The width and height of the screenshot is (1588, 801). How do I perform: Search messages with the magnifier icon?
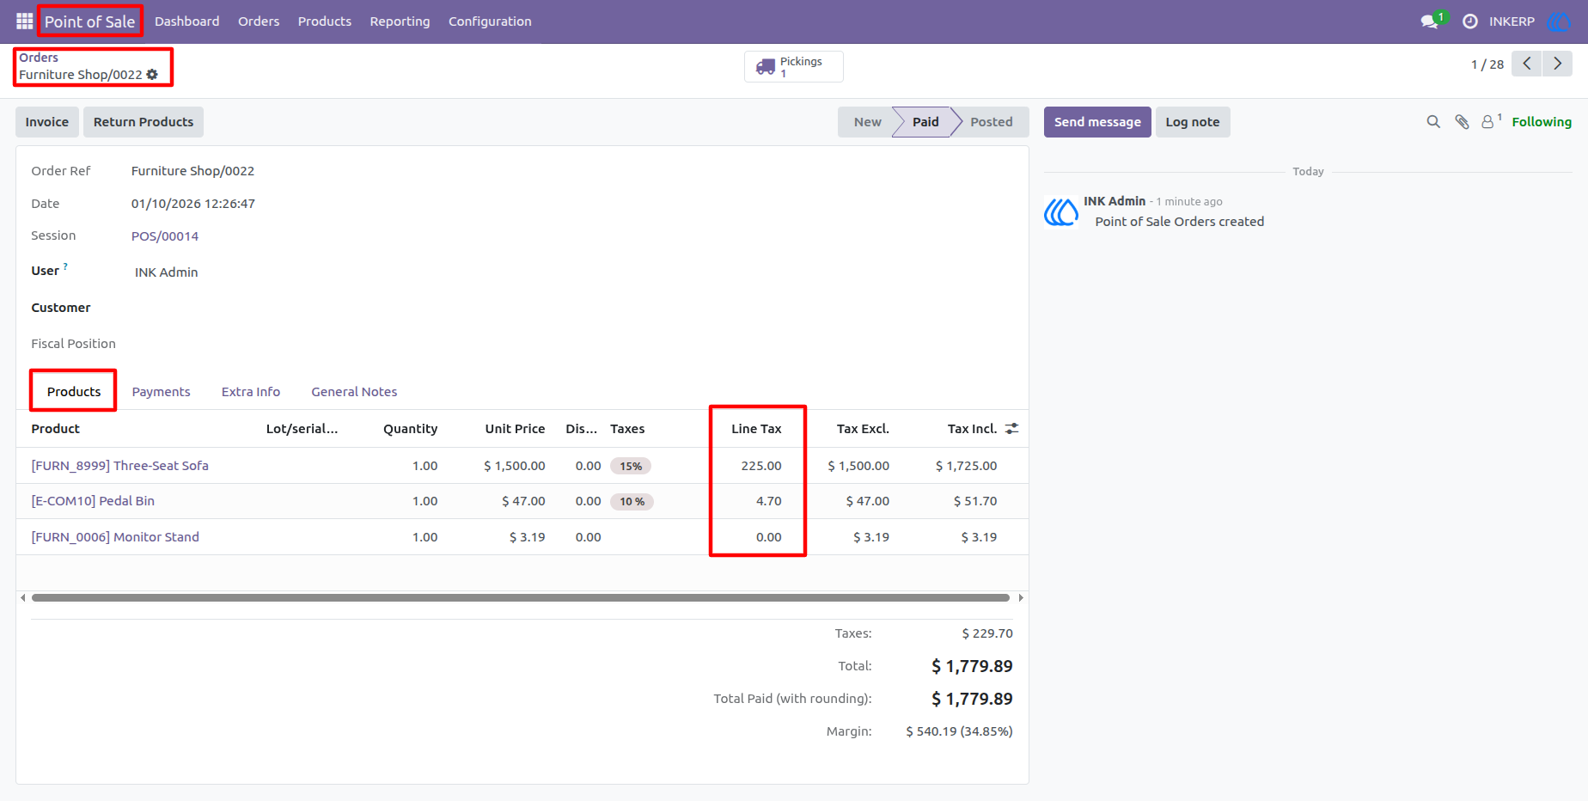pyautogui.click(x=1433, y=122)
